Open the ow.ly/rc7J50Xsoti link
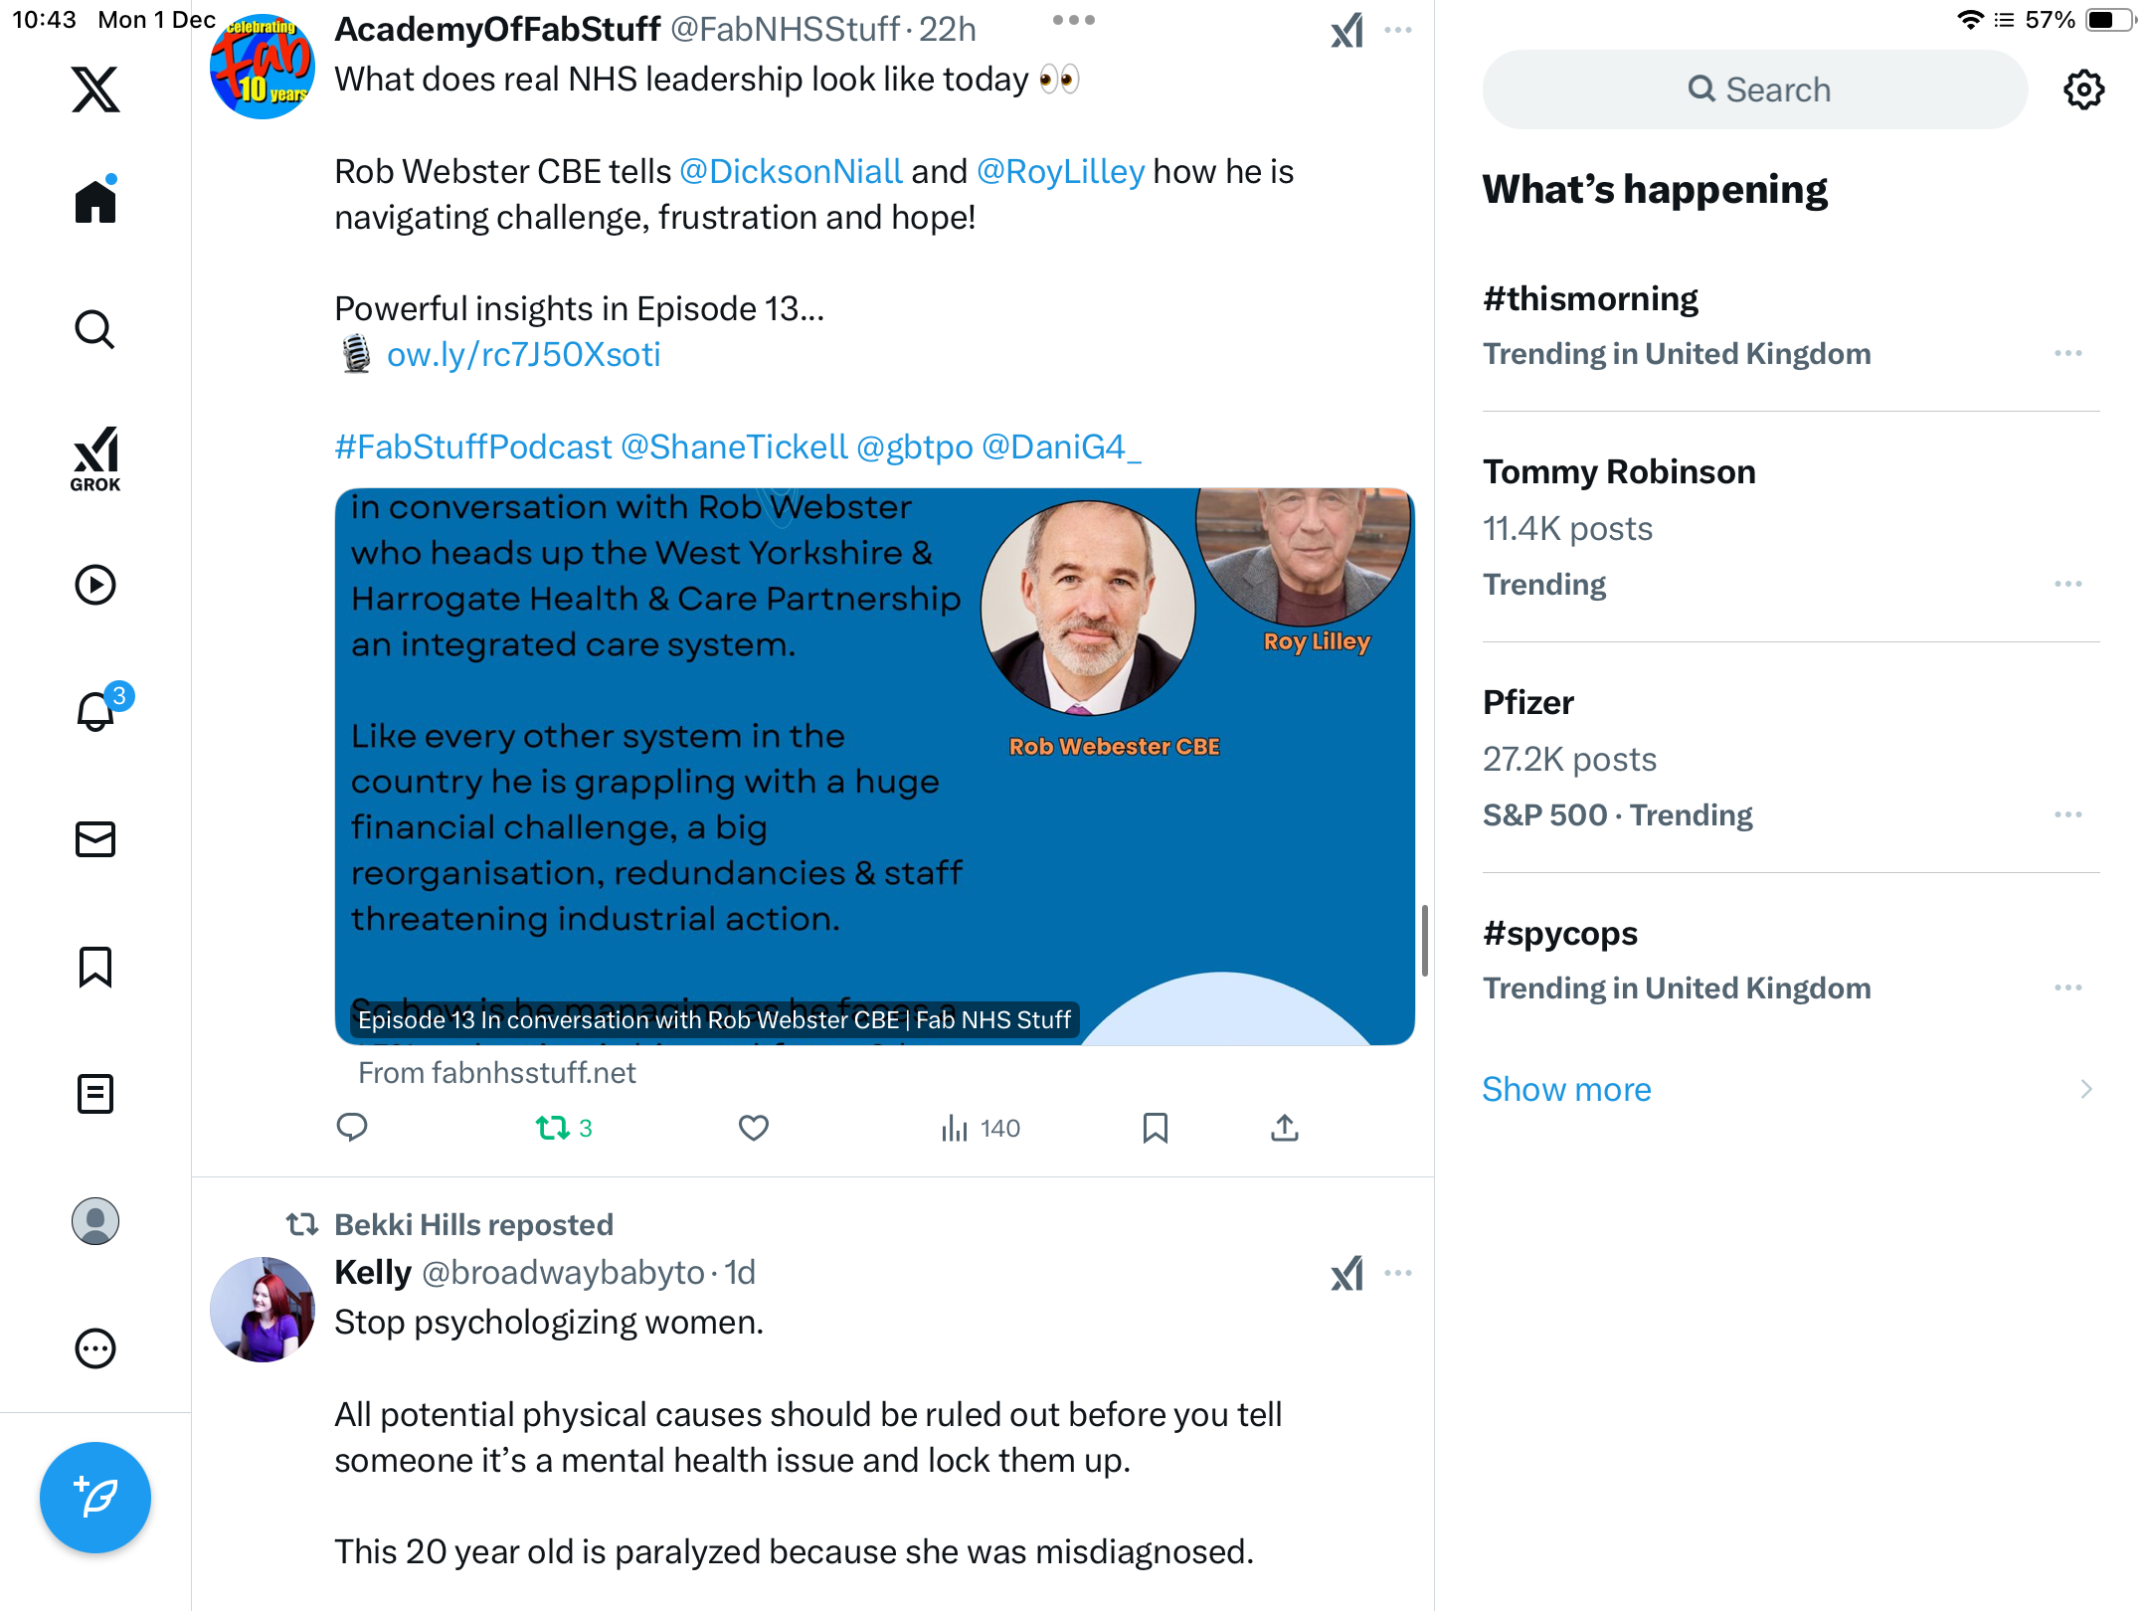This screenshot has height=1611, width=2148. point(524,354)
